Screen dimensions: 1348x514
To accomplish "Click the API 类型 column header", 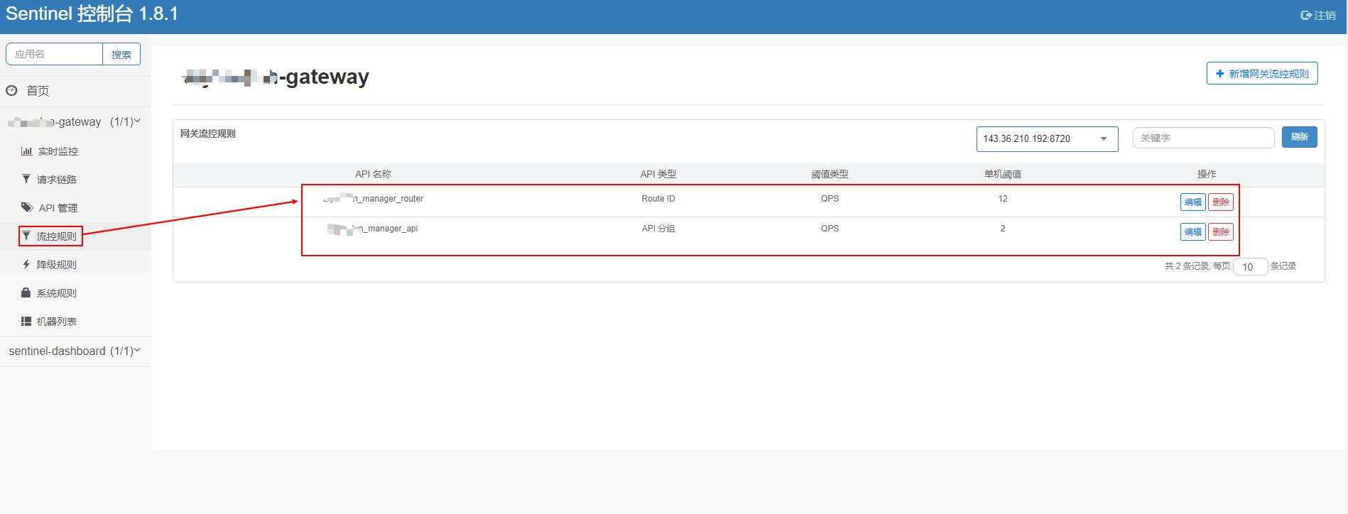I will (658, 174).
